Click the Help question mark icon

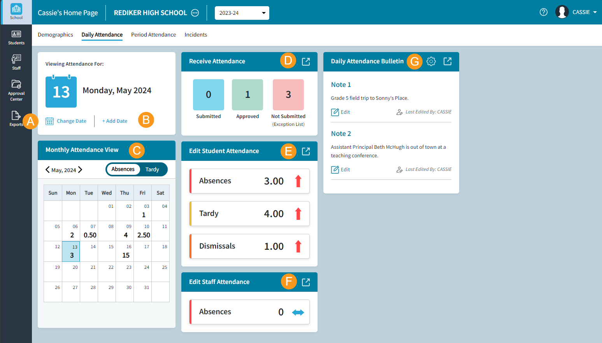coord(543,12)
